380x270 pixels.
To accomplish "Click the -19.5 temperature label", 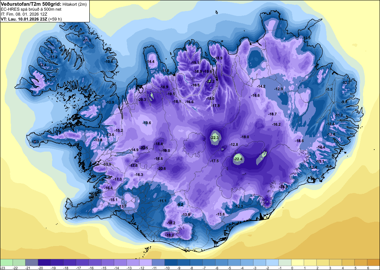I will (171, 94).
